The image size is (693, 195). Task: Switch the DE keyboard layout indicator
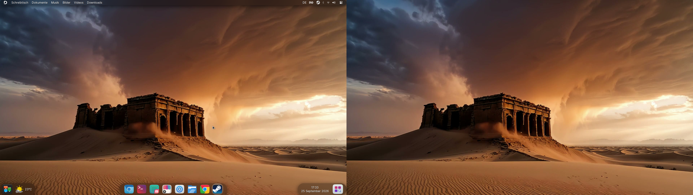304,3
